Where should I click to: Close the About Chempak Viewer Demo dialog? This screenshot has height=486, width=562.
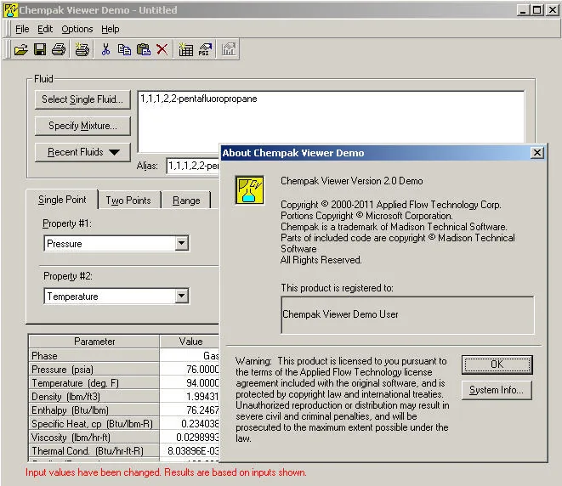point(536,153)
